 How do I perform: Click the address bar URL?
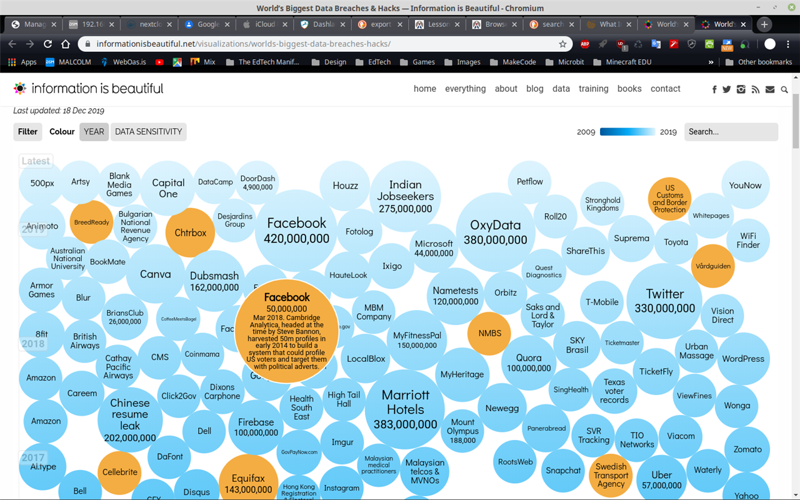(244, 44)
